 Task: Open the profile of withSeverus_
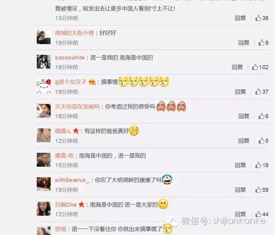tap(72, 180)
